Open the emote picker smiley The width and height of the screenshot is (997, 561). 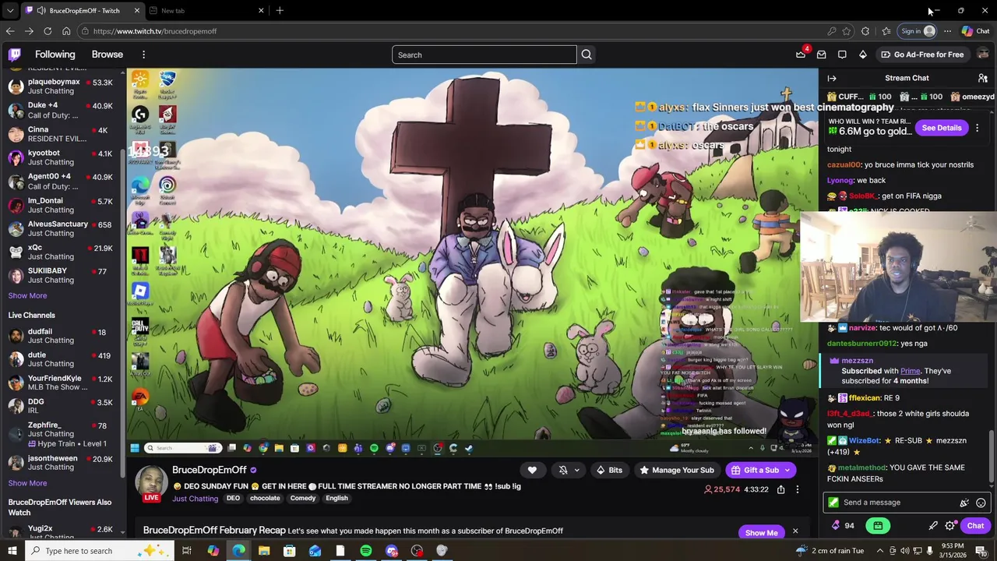pos(981,503)
